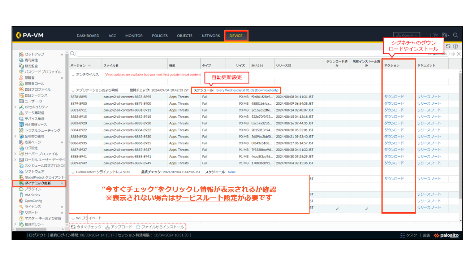Switch to the MONITOR tab
Screen dimensions: 475x266
click(134, 36)
